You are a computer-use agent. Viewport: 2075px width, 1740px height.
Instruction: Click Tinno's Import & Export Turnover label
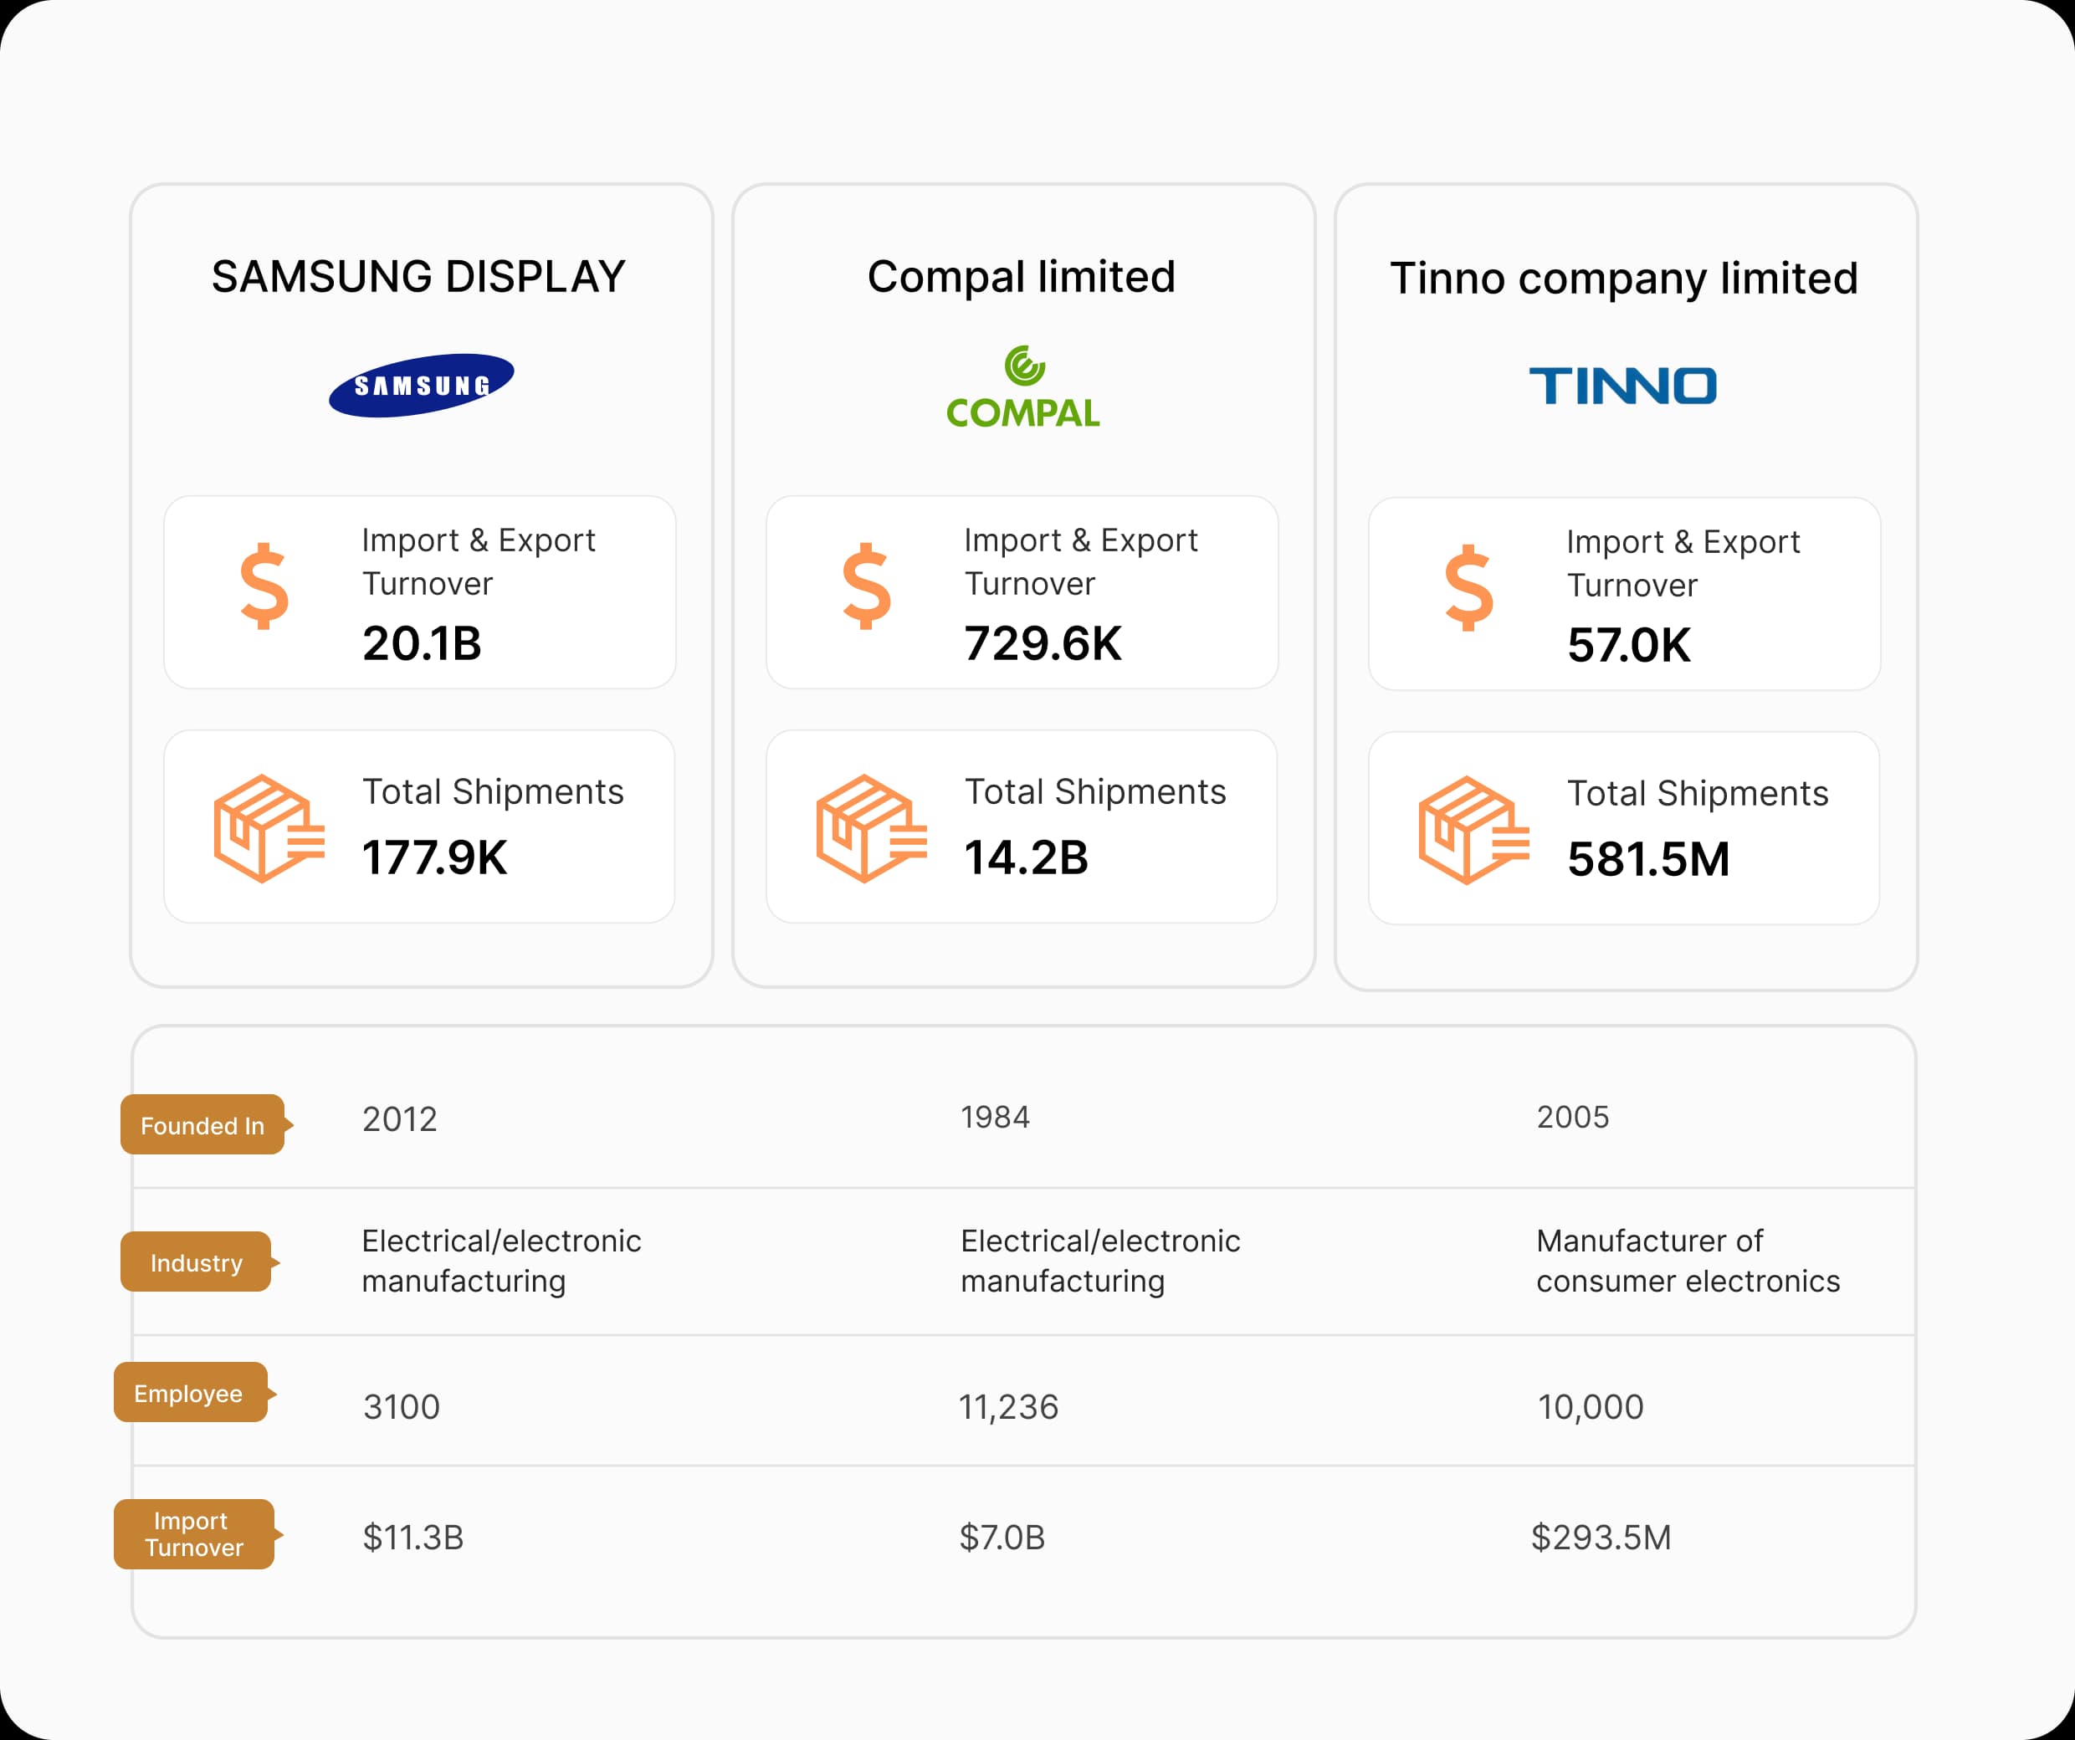tap(1685, 564)
